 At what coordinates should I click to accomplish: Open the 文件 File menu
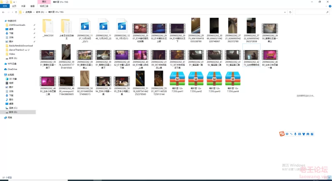(5, 6)
